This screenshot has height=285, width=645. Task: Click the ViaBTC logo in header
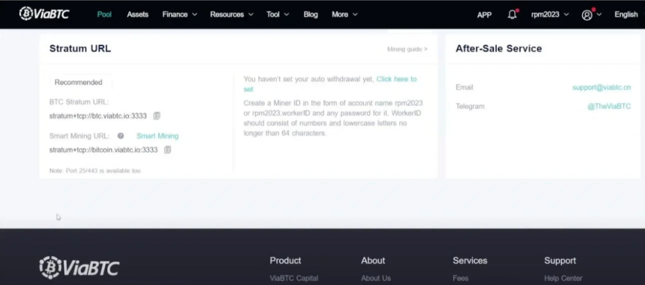click(x=44, y=14)
